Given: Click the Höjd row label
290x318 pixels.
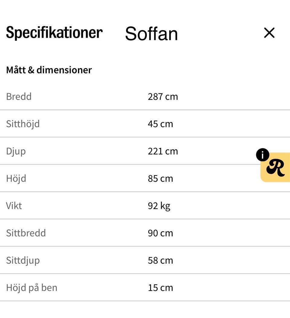Looking at the screenshot, I should [16, 179].
